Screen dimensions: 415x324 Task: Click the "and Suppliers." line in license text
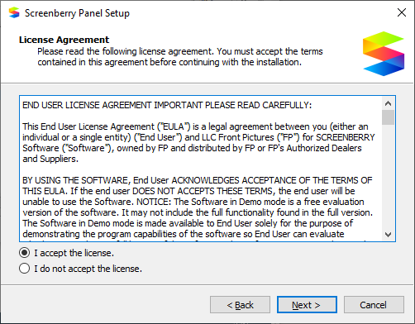[x=50, y=159]
